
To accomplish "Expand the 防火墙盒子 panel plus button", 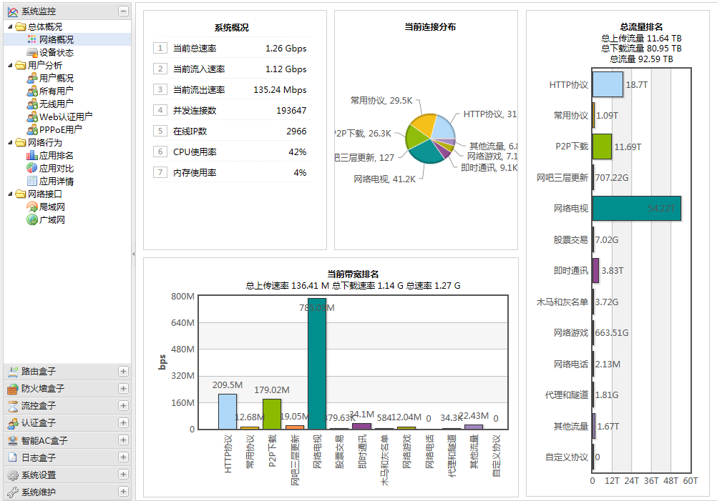I will [x=123, y=389].
